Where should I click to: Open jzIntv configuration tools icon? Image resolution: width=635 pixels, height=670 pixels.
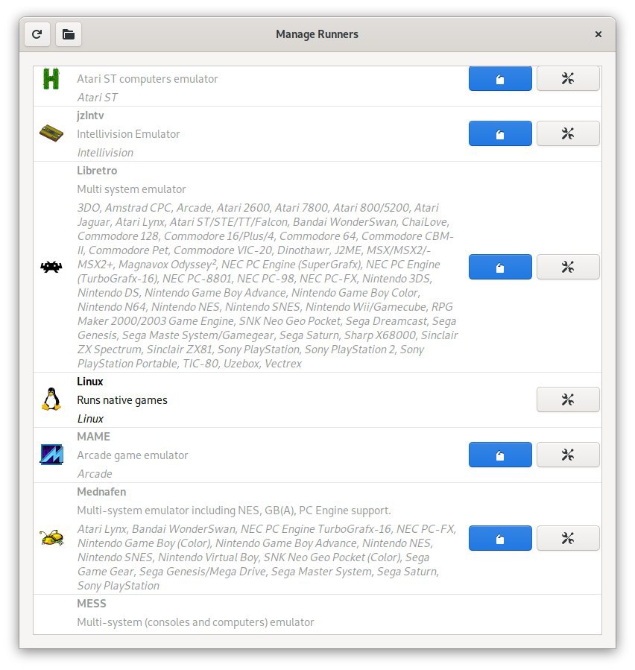568,133
